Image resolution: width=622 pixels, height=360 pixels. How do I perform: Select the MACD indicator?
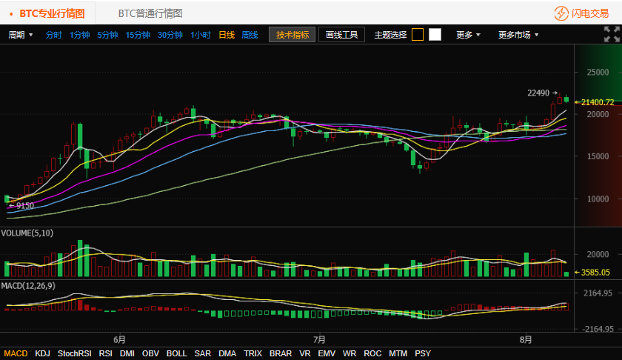[16, 354]
